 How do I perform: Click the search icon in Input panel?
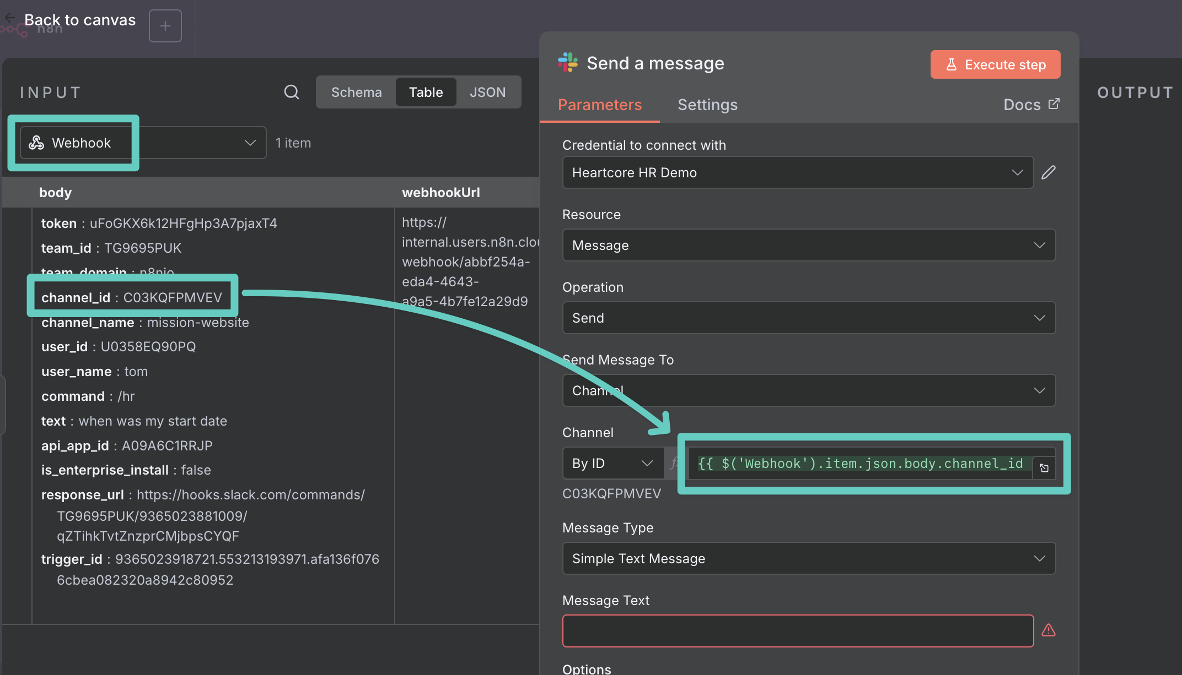(x=291, y=92)
